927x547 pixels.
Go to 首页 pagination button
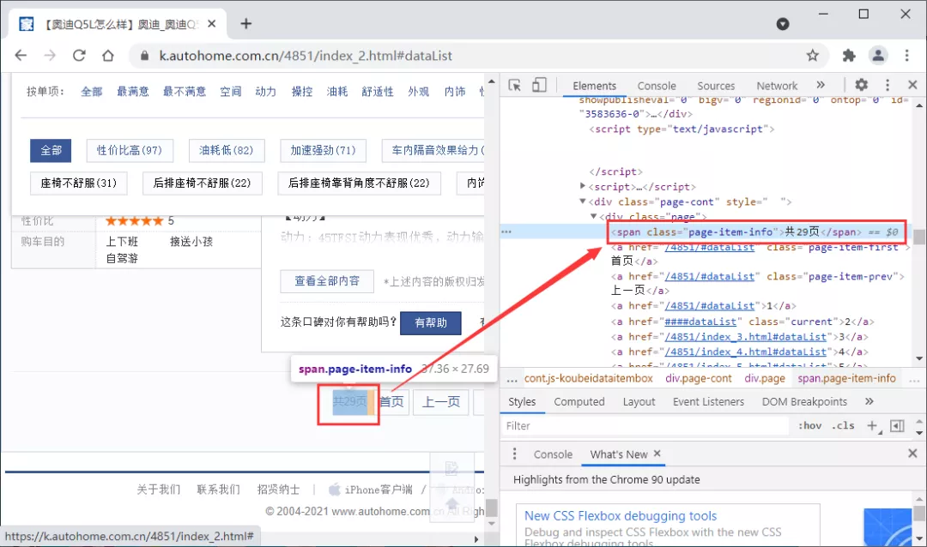(391, 402)
